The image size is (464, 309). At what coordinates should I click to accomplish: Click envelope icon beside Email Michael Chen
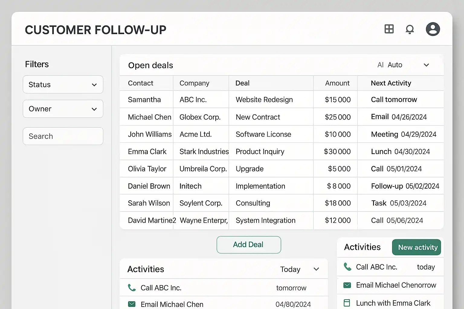(132, 304)
